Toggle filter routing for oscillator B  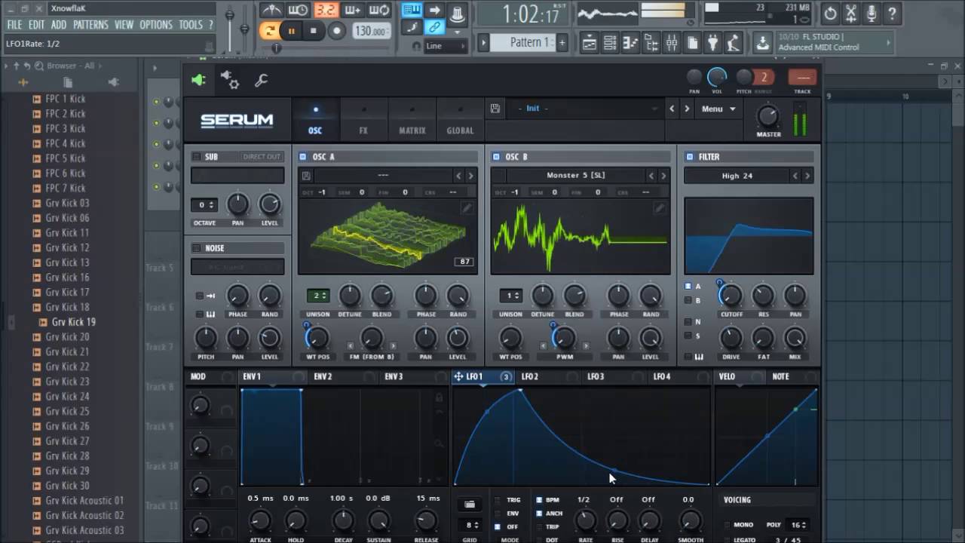click(688, 300)
